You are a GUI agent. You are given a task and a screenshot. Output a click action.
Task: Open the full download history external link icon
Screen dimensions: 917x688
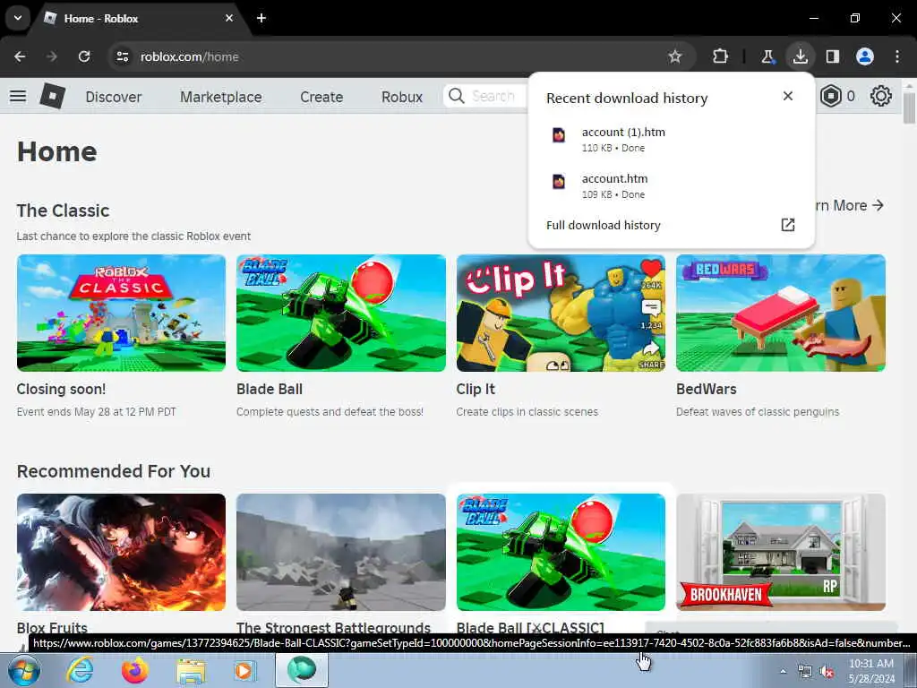[788, 225]
